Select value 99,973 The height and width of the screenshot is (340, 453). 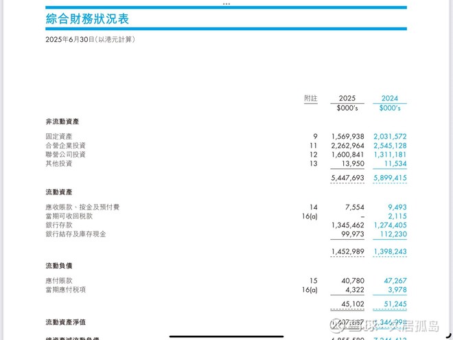[x=353, y=234]
